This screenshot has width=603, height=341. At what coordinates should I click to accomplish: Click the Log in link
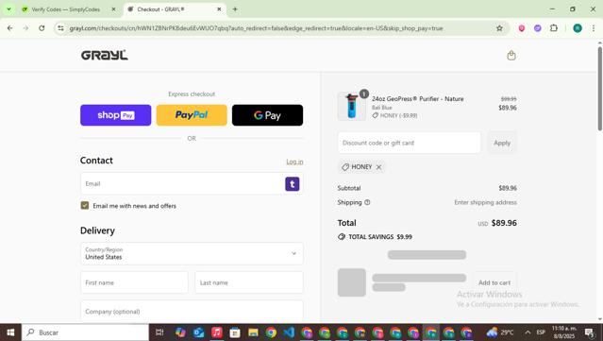pyautogui.click(x=294, y=162)
